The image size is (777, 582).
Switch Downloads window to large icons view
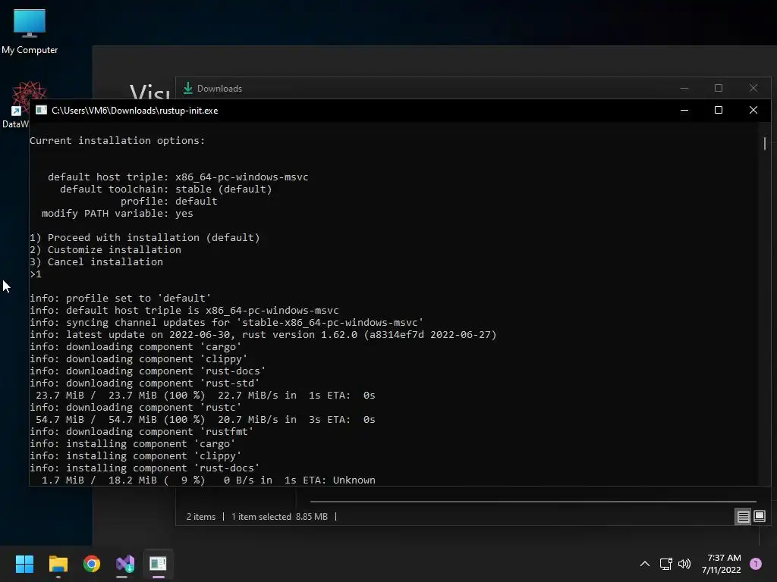[x=759, y=517]
